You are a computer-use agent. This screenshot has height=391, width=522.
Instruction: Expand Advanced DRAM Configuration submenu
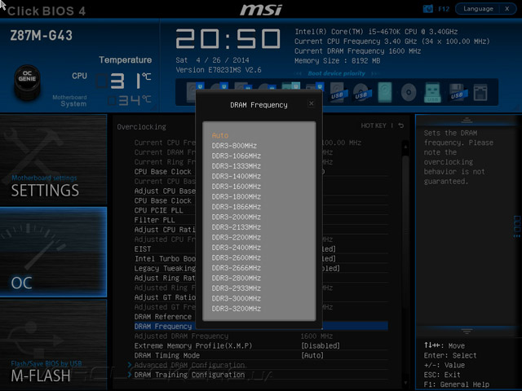189,365
